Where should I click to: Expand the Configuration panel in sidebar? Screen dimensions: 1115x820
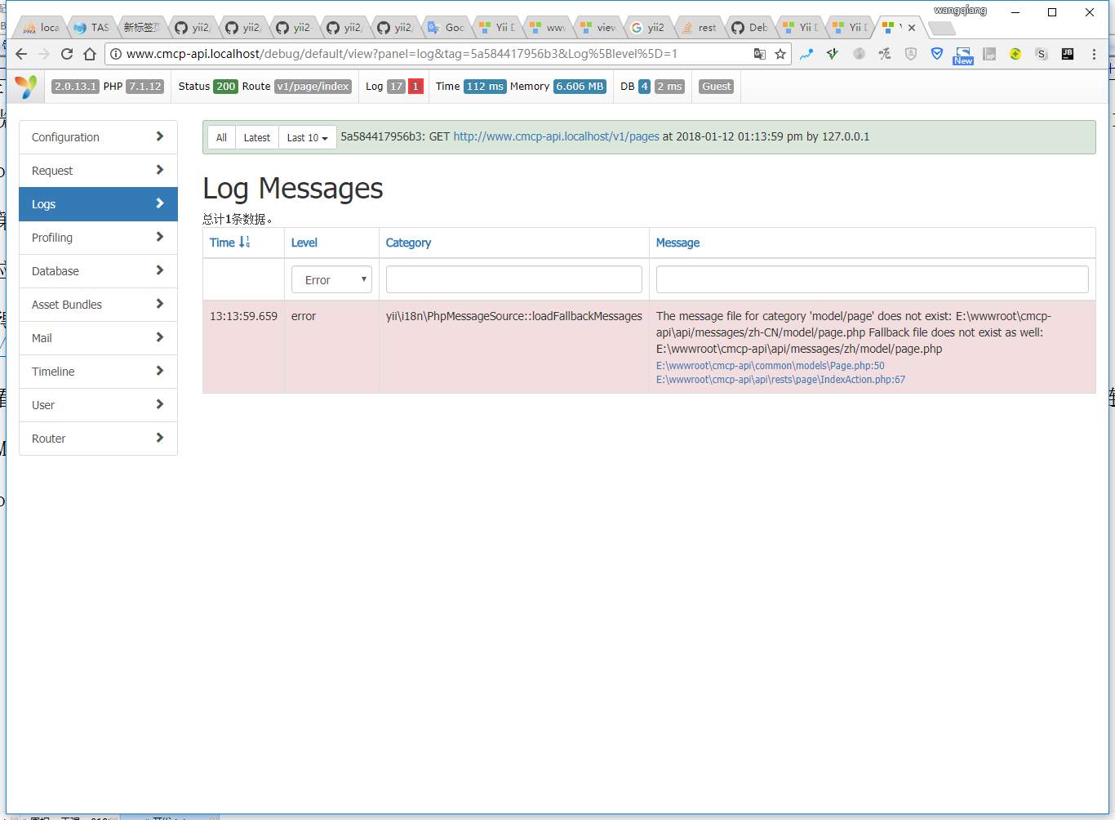[x=98, y=137]
